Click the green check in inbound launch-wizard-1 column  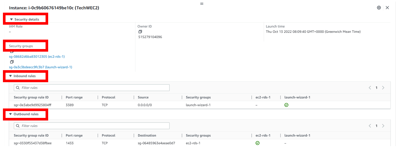(286, 105)
